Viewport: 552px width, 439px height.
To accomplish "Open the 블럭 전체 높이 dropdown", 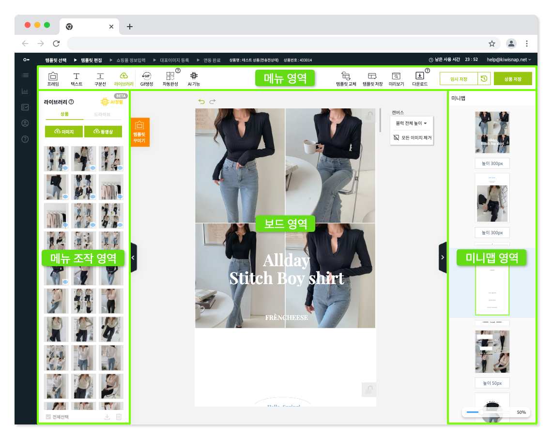I will [x=411, y=123].
